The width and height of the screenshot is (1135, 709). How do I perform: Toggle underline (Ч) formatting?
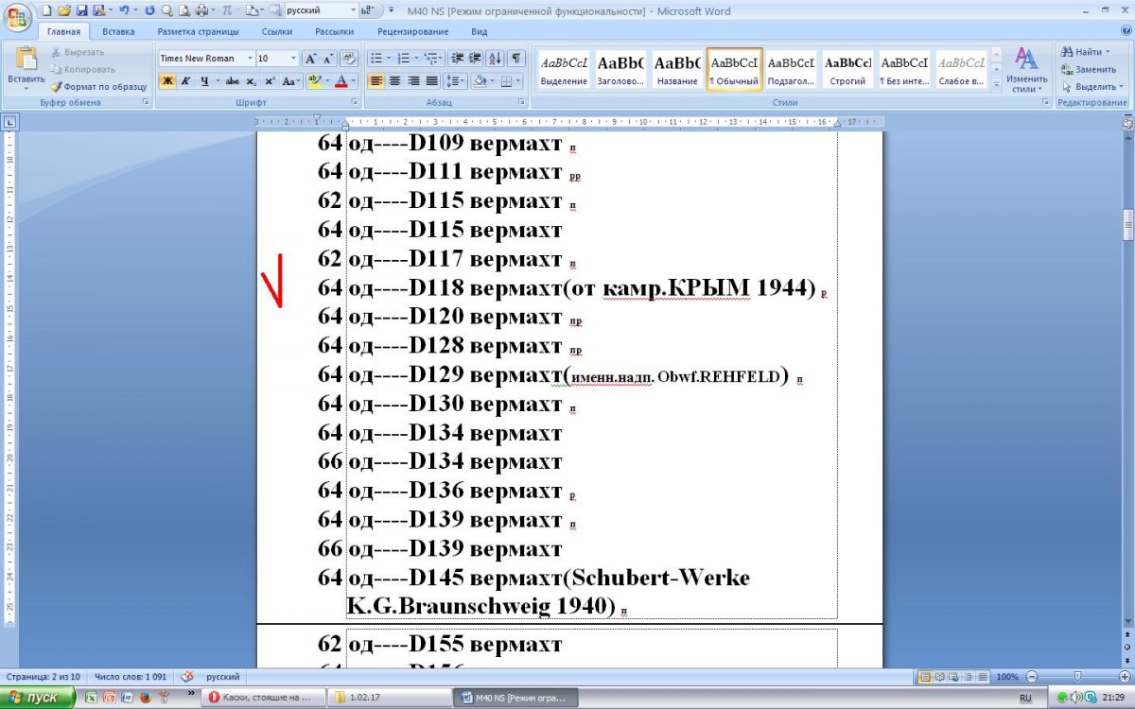204,81
